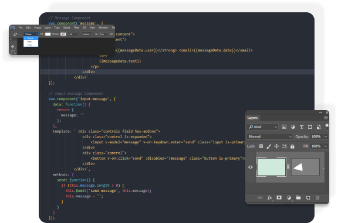338x223 pixels.
Task: Click the Opacity 100% value field
Action: tap(316, 136)
